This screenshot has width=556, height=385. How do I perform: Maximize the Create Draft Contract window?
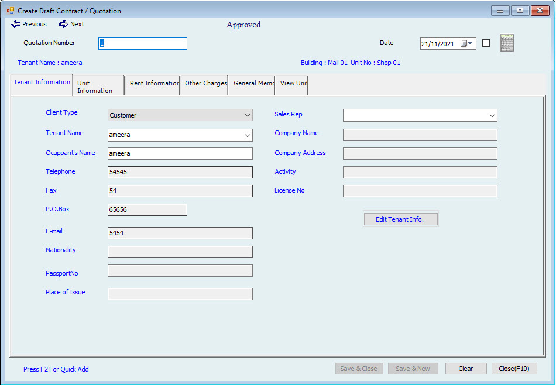pyautogui.click(x=519, y=10)
